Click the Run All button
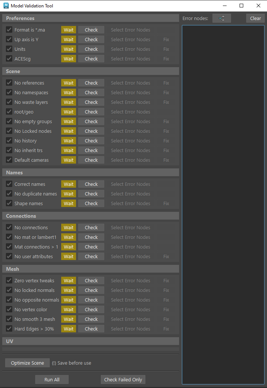This screenshot has width=267, height=388. point(52,379)
